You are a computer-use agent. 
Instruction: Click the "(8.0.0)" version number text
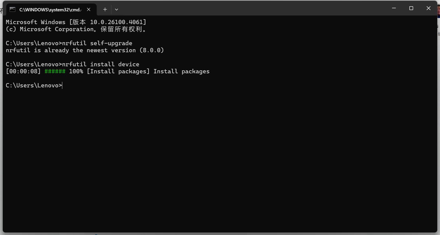click(152, 50)
